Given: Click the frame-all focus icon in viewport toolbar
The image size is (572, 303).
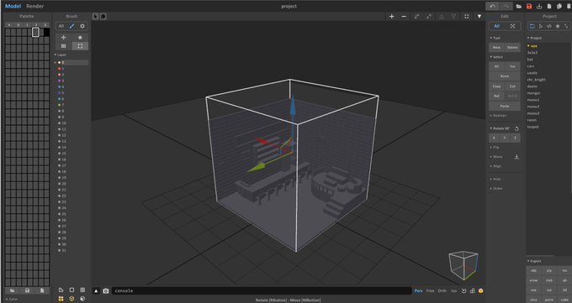Looking at the screenshot, I should point(467,17).
